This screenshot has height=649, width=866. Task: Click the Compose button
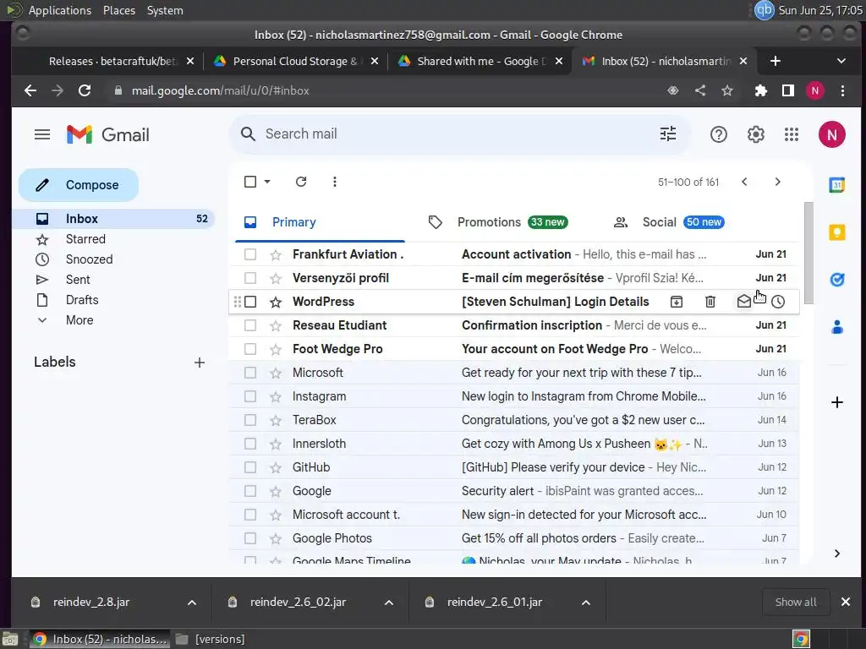pos(79,185)
